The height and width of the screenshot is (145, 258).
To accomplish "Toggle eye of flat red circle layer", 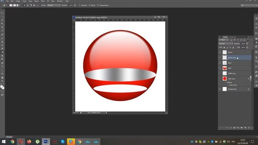I will point(220,79).
